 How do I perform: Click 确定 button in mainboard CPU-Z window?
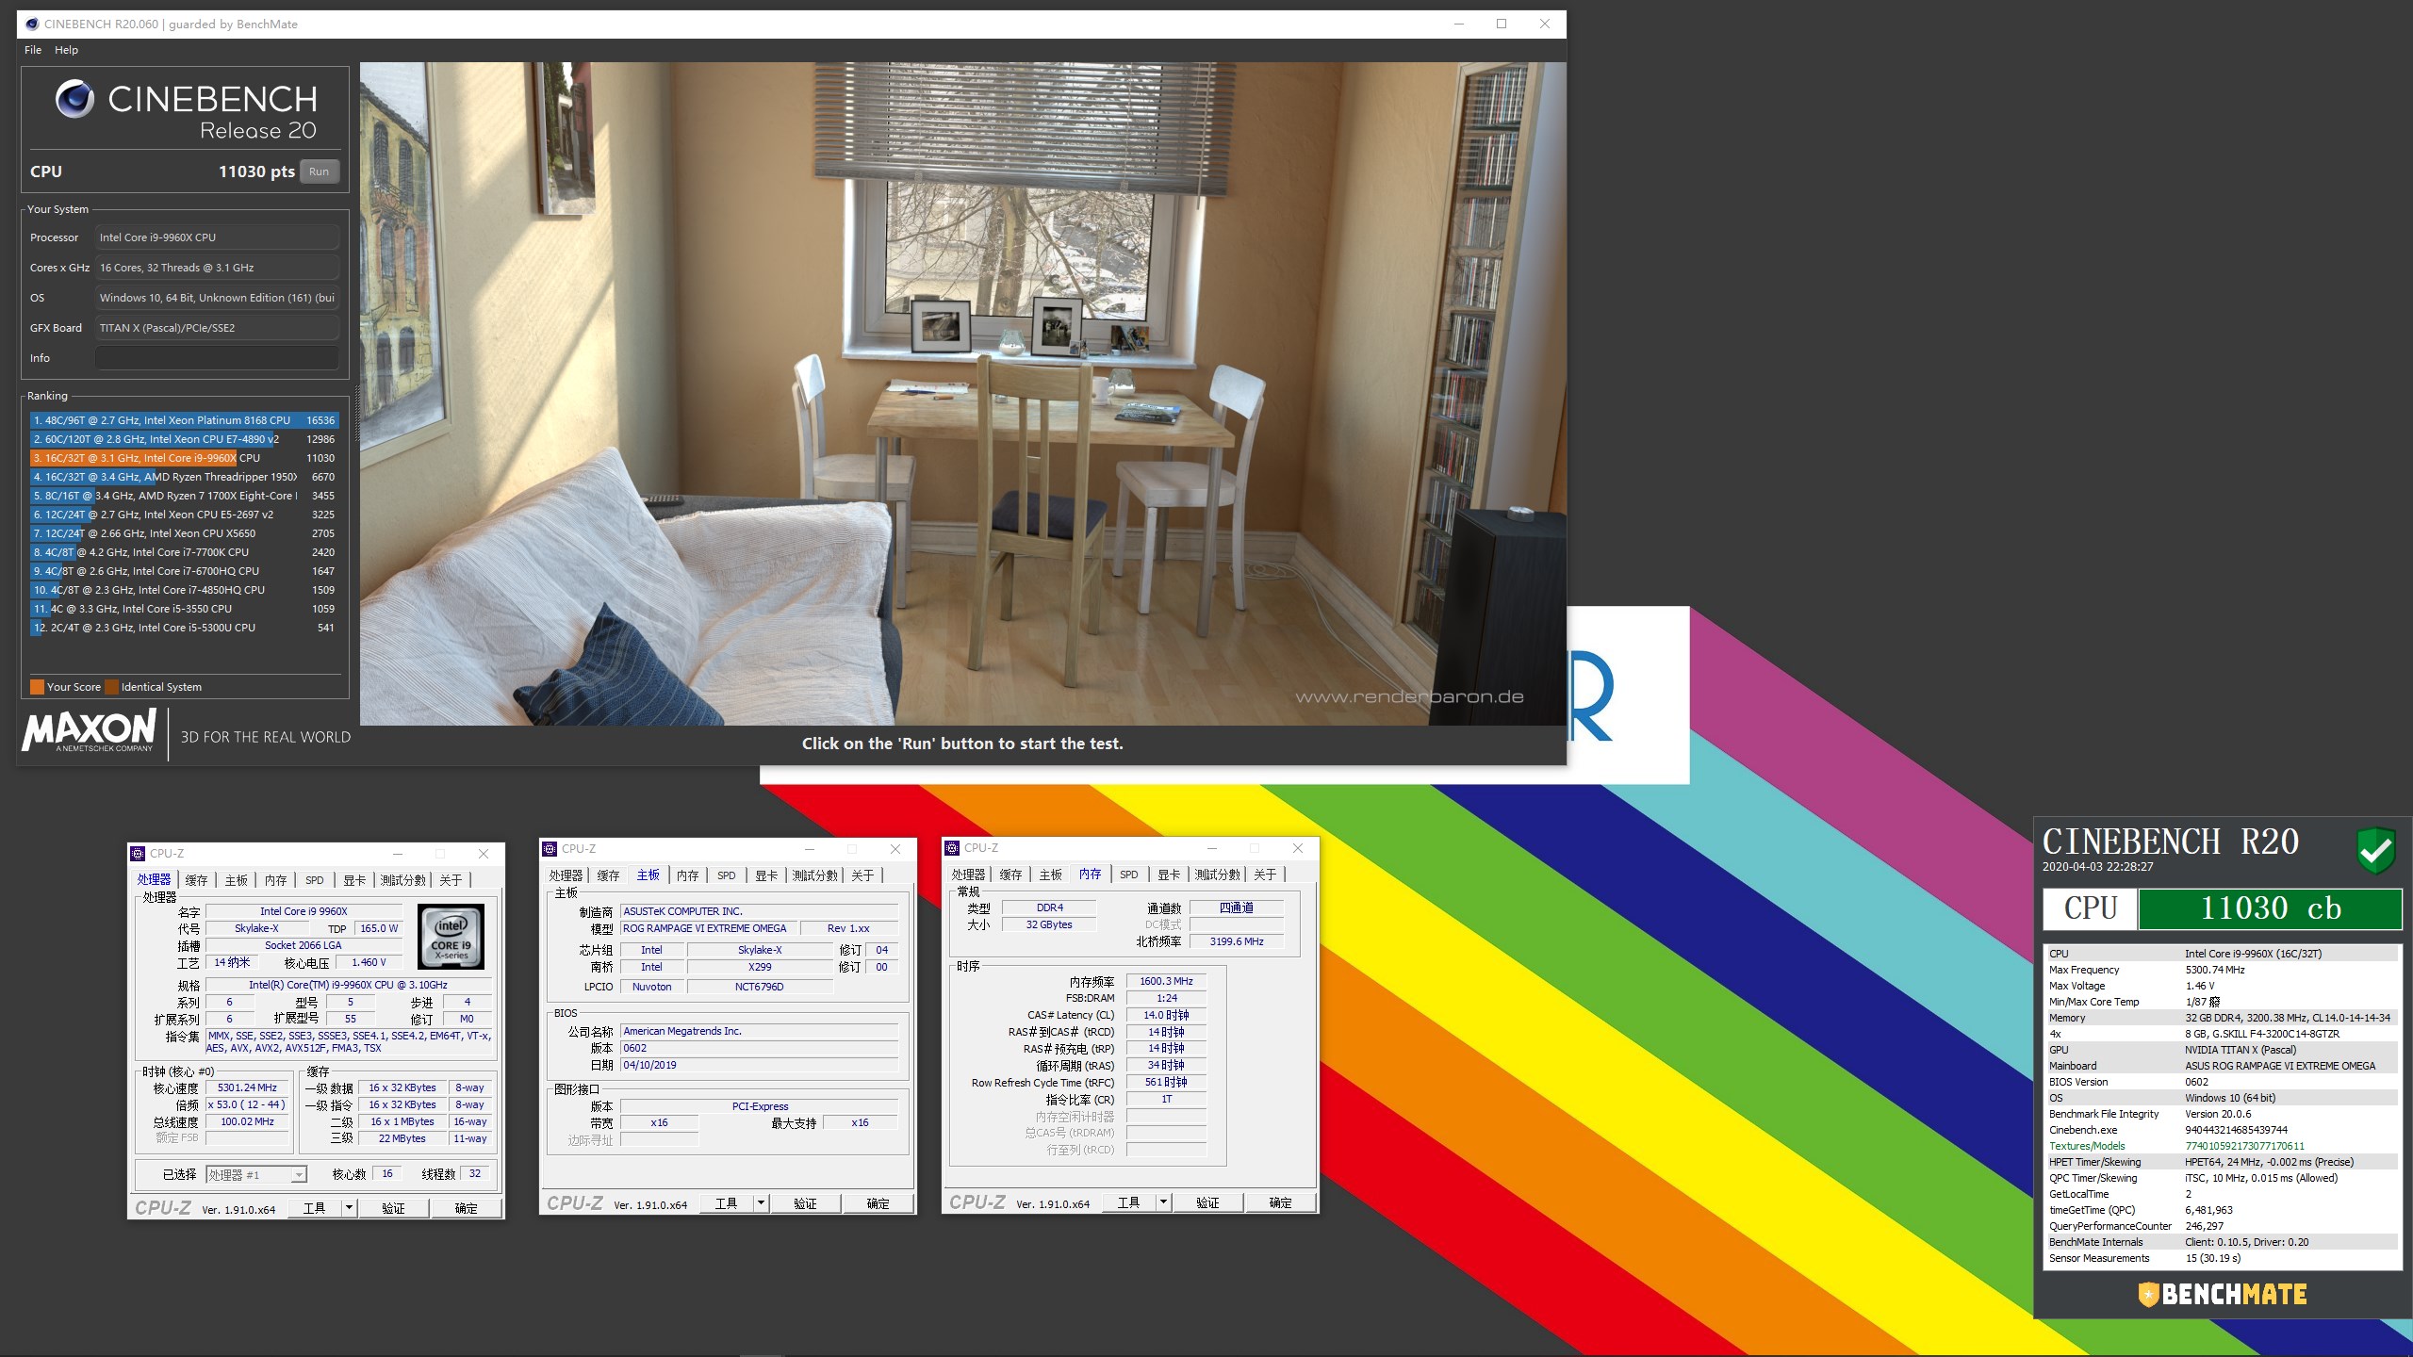tap(878, 1203)
